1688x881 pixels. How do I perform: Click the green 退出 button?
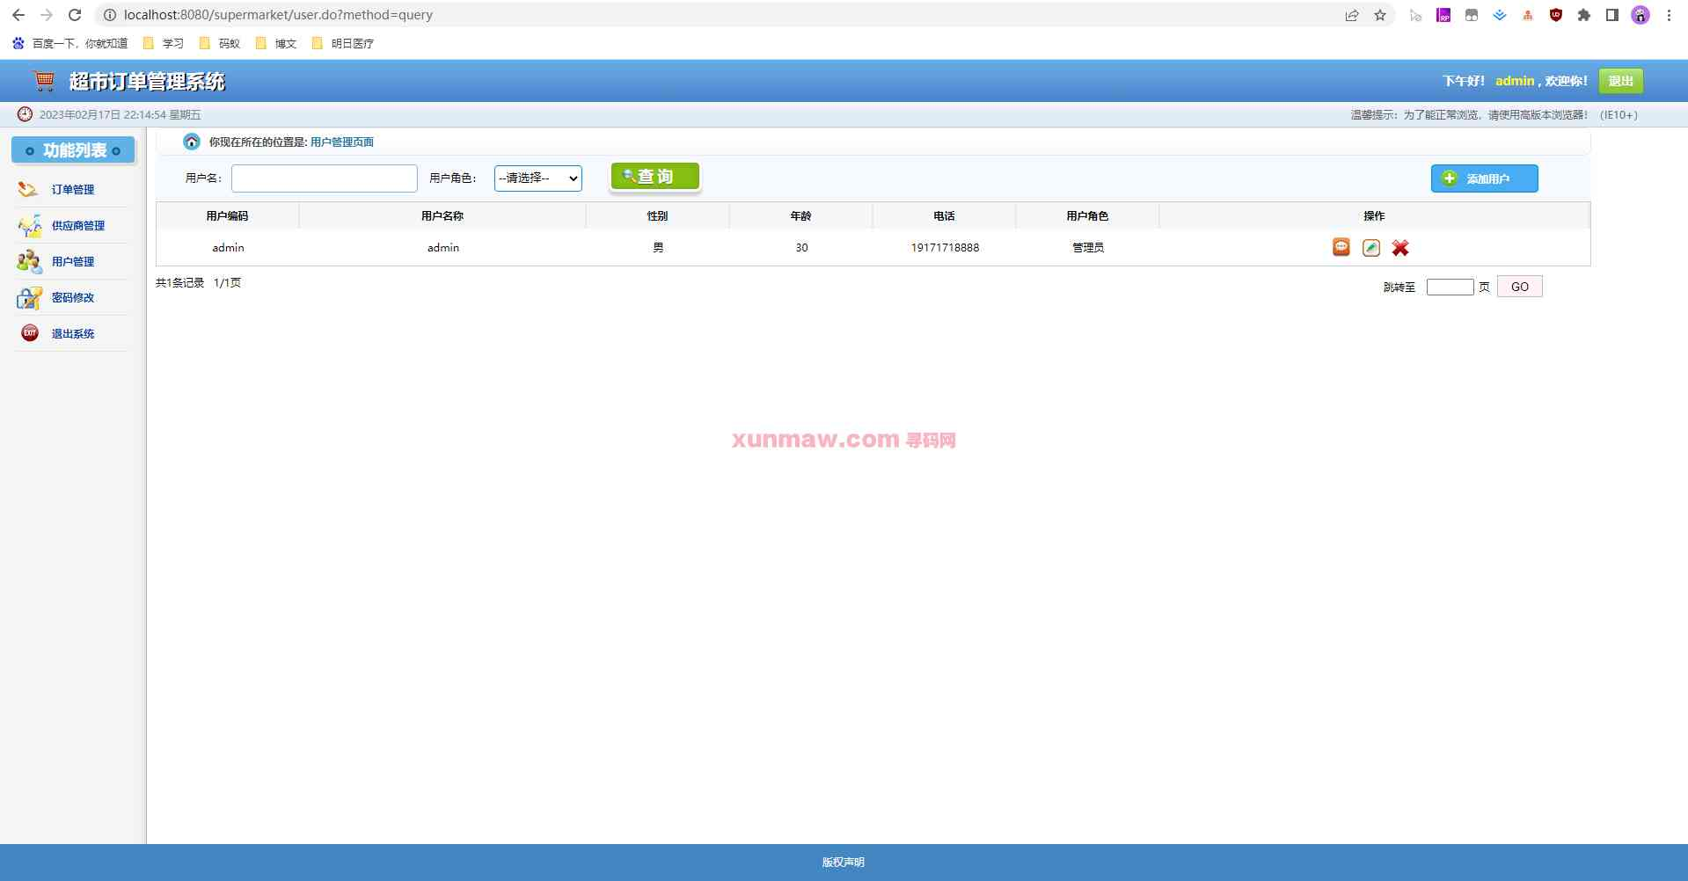pyautogui.click(x=1621, y=81)
